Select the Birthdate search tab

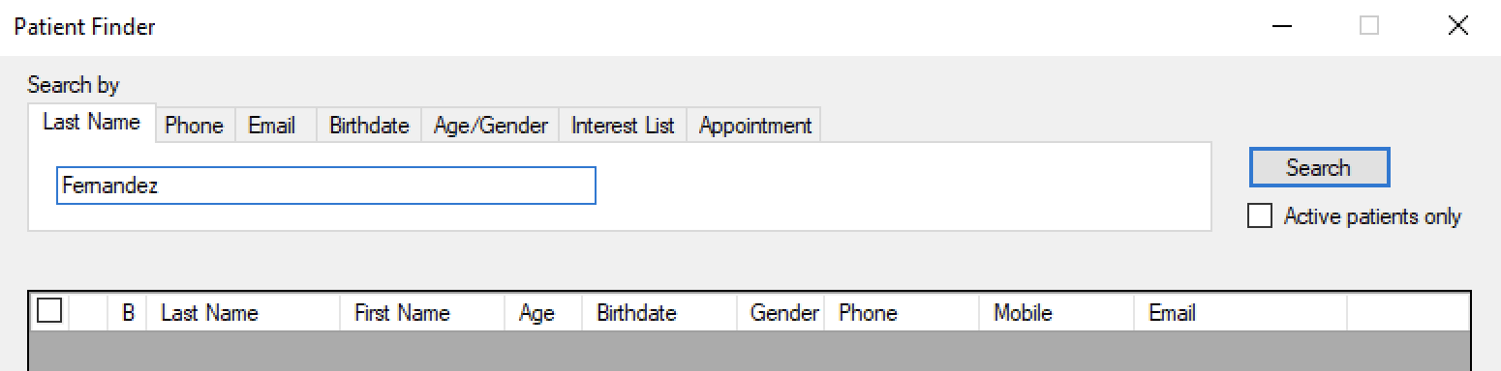pos(369,126)
